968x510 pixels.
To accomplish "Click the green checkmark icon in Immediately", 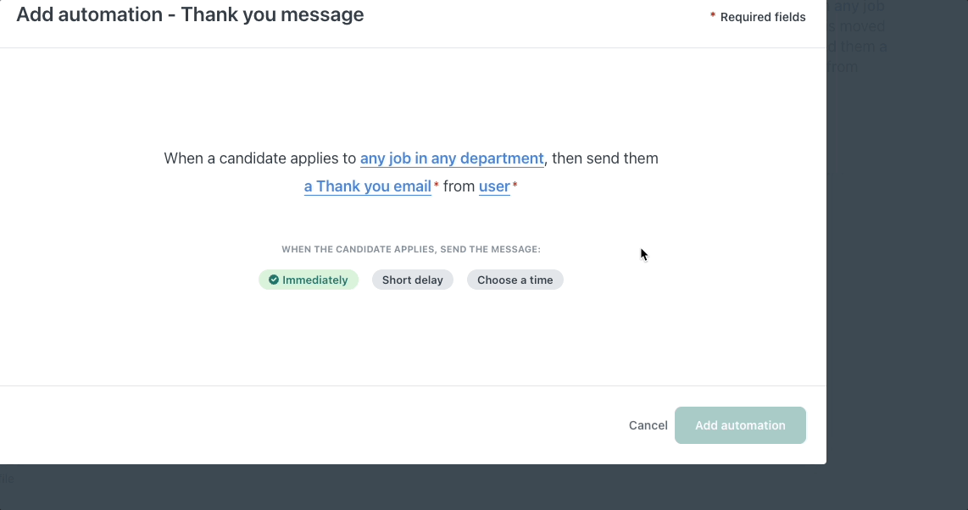I will 274,280.
